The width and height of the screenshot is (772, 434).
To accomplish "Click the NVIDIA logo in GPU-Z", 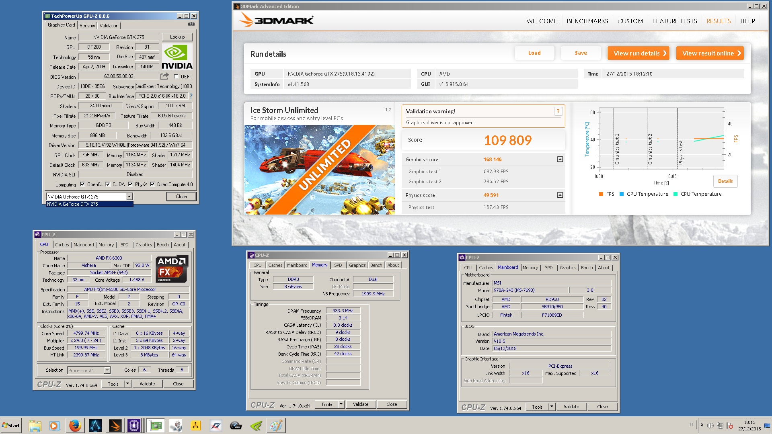I will pos(177,57).
